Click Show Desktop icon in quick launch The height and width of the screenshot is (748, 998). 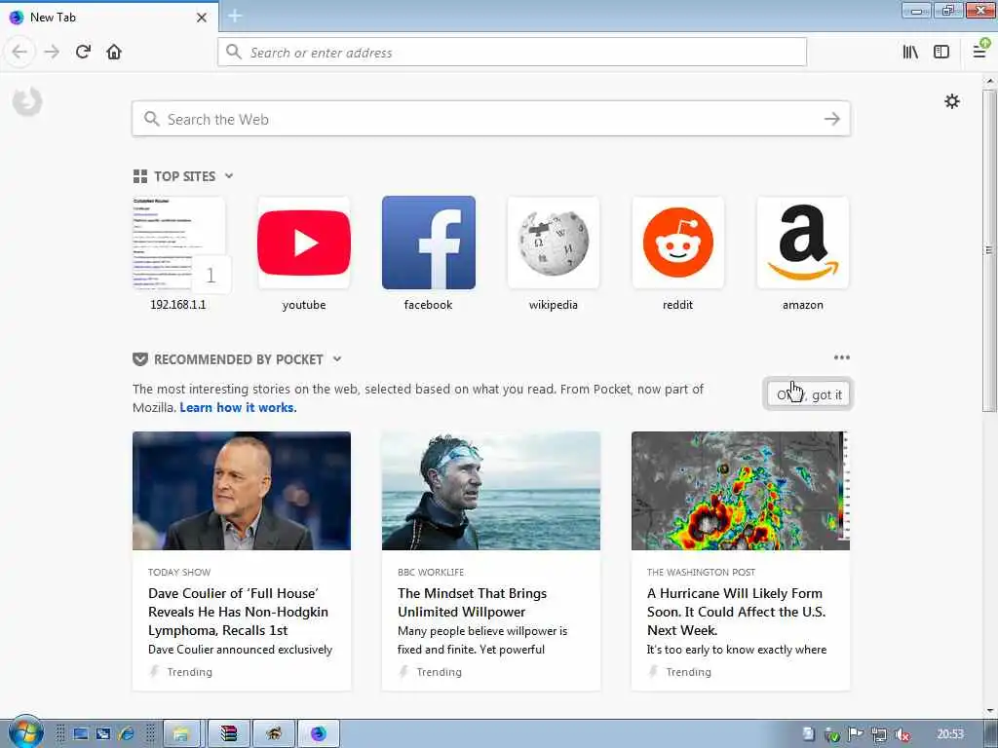pyautogui.click(x=80, y=734)
